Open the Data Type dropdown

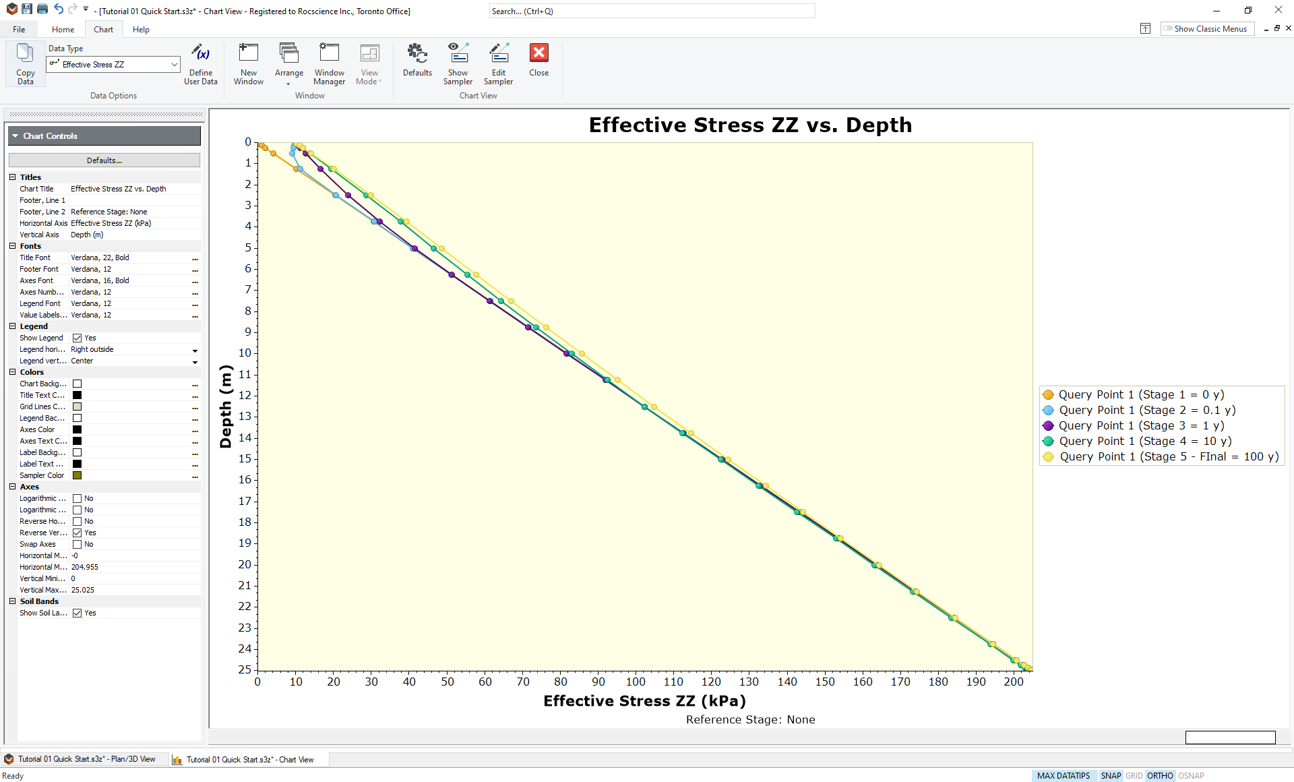tap(175, 64)
